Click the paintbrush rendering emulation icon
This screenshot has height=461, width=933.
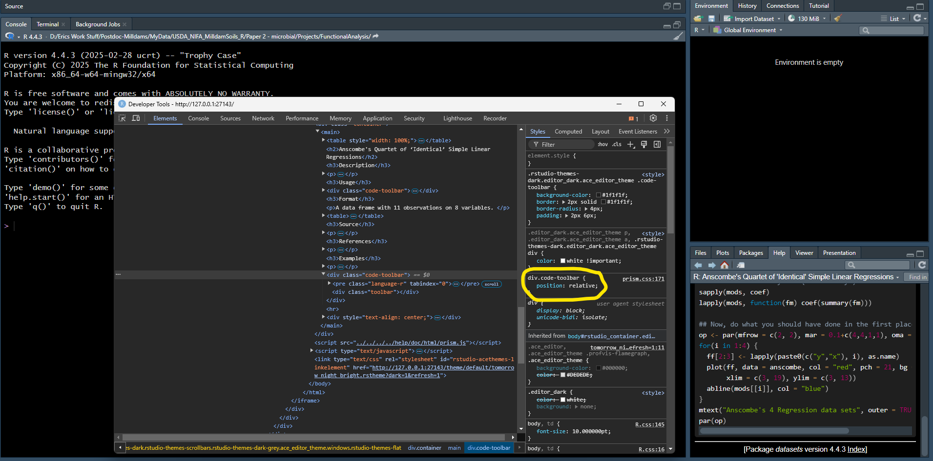pos(644,144)
